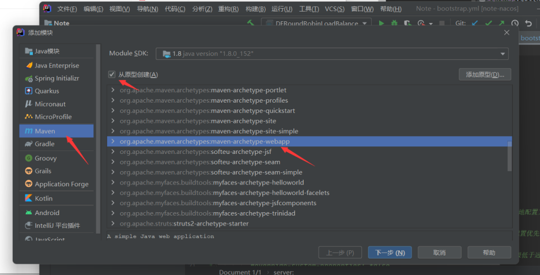Choose Gradle module type
This screenshot has height=275, width=540.
point(56,144)
